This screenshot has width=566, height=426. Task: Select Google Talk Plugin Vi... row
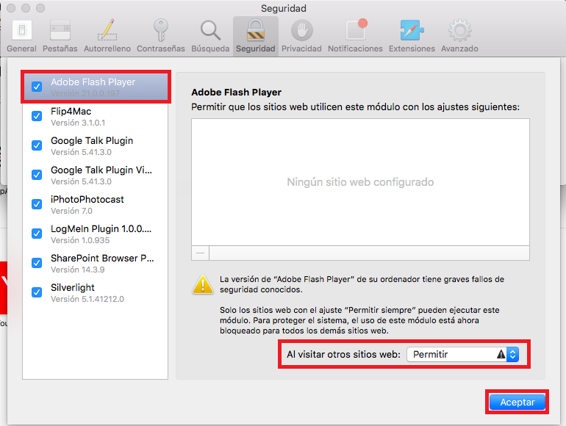click(96, 176)
